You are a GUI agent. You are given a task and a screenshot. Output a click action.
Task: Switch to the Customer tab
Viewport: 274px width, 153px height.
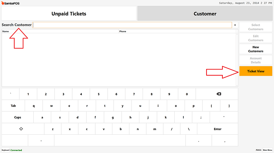pos(205,13)
